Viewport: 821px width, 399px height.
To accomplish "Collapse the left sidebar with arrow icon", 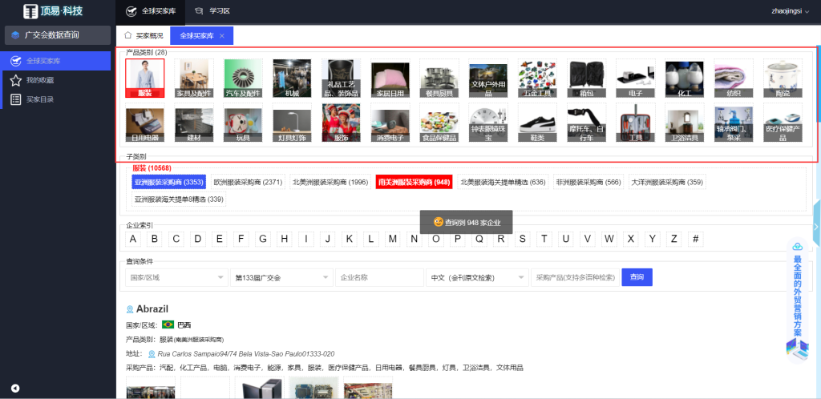I will [15, 389].
